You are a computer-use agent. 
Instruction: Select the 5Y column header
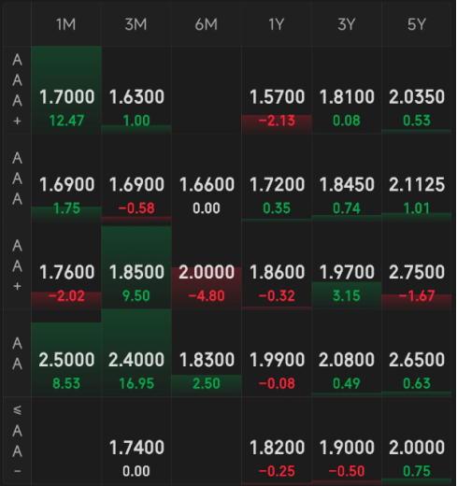pos(417,24)
